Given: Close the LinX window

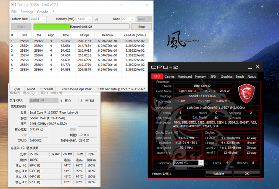Looking at the screenshot, I should (x=147, y=5).
